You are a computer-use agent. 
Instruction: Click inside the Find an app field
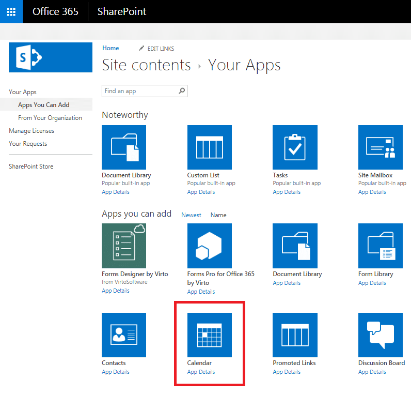(x=139, y=91)
